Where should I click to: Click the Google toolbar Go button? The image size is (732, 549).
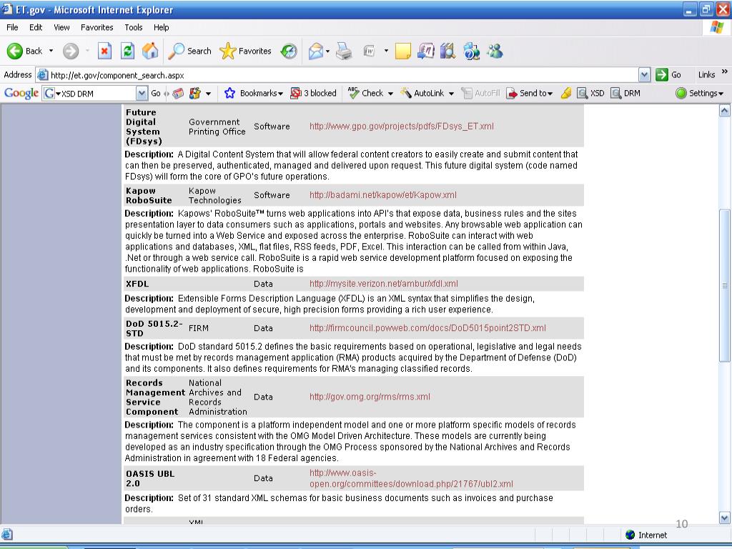pyautogui.click(x=156, y=94)
